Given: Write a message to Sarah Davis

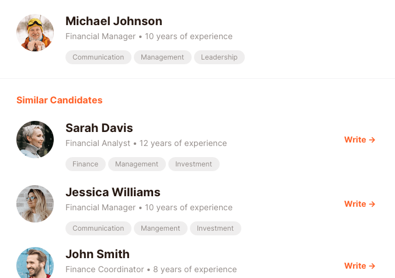Looking at the screenshot, I should pyautogui.click(x=359, y=140).
